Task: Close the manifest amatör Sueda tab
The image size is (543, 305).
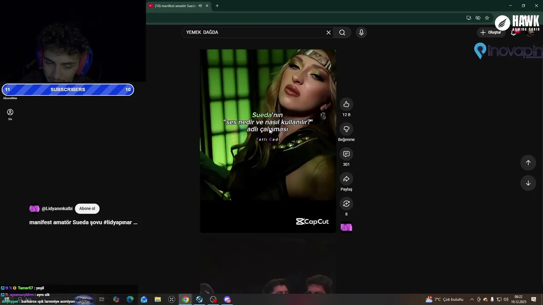Action: pyautogui.click(x=207, y=6)
